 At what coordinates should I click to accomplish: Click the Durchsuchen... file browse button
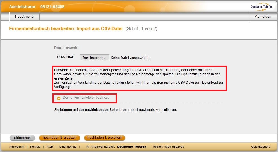pyautogui.click(x=94, y=58)
